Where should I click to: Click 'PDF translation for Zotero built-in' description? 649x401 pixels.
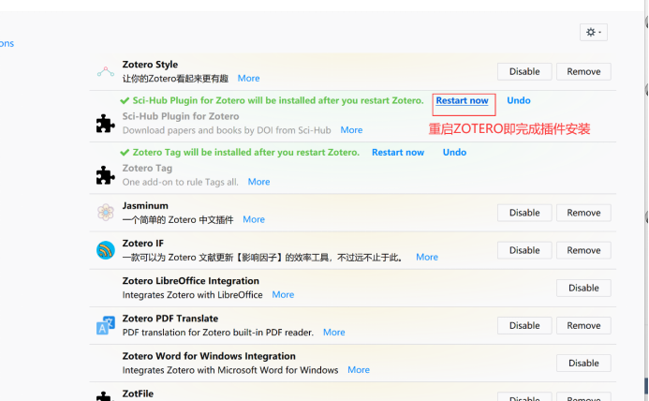coord(217,333)
